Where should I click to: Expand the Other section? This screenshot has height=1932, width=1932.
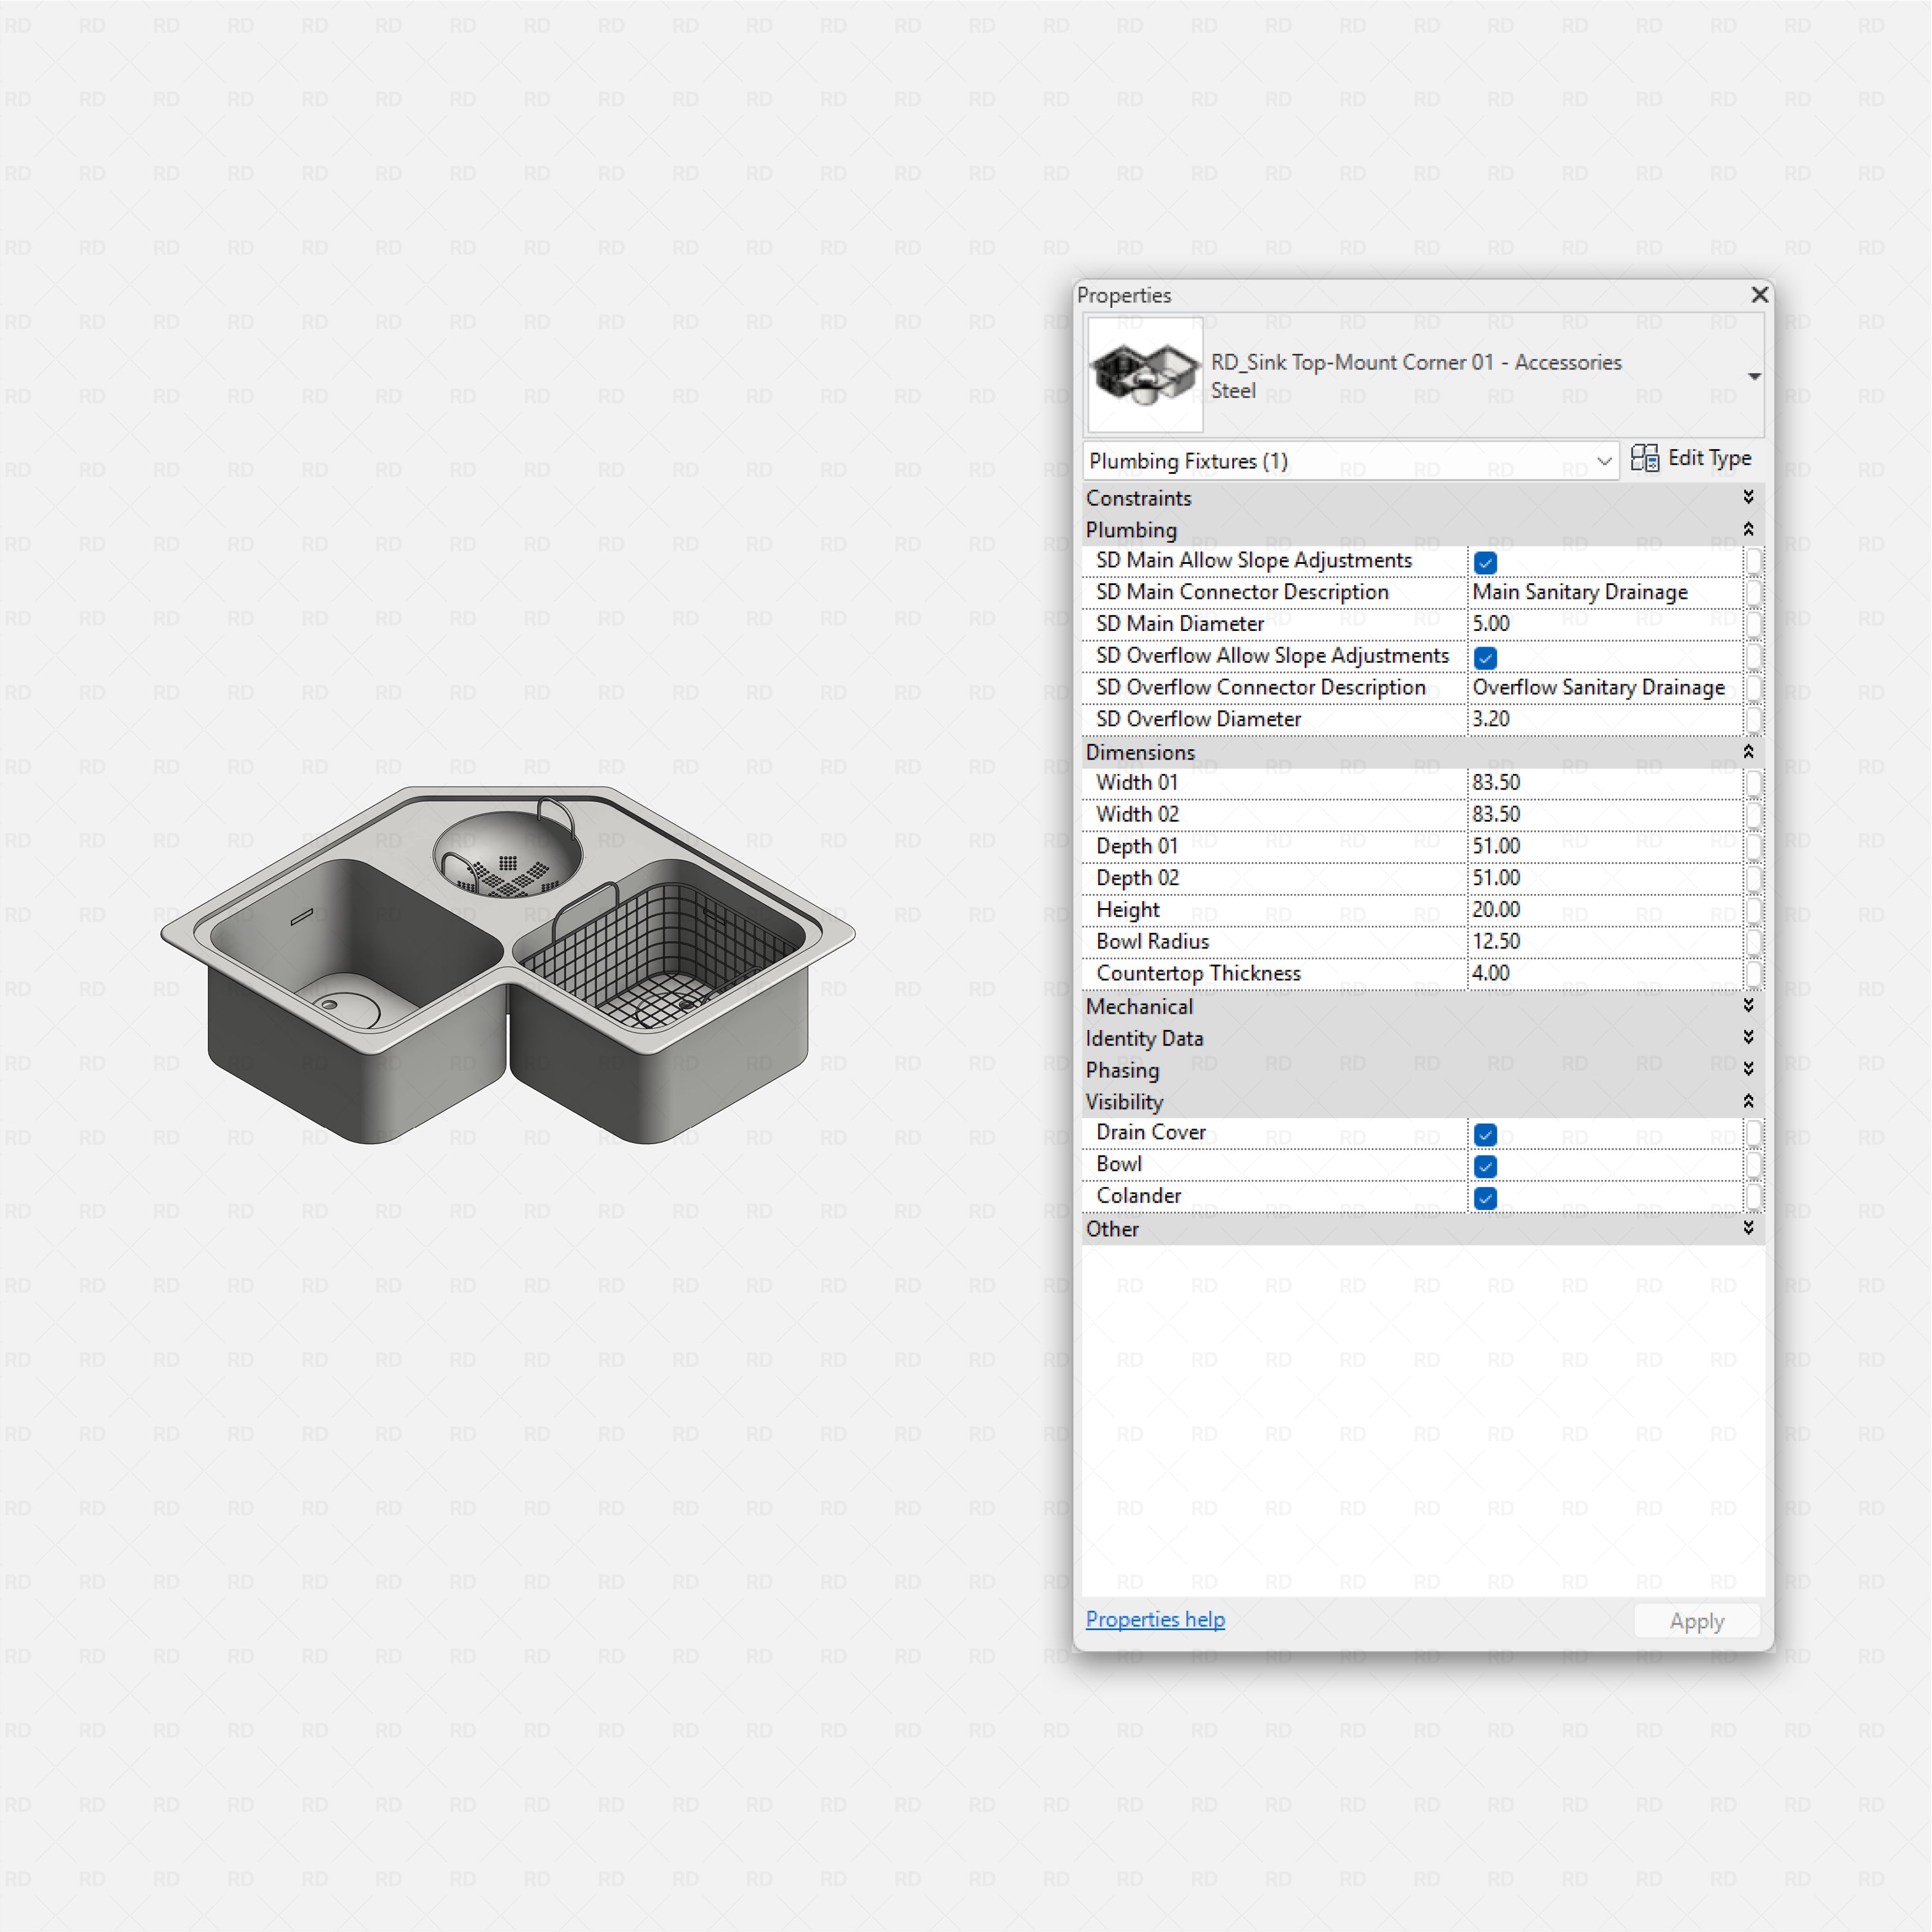1749,1229
